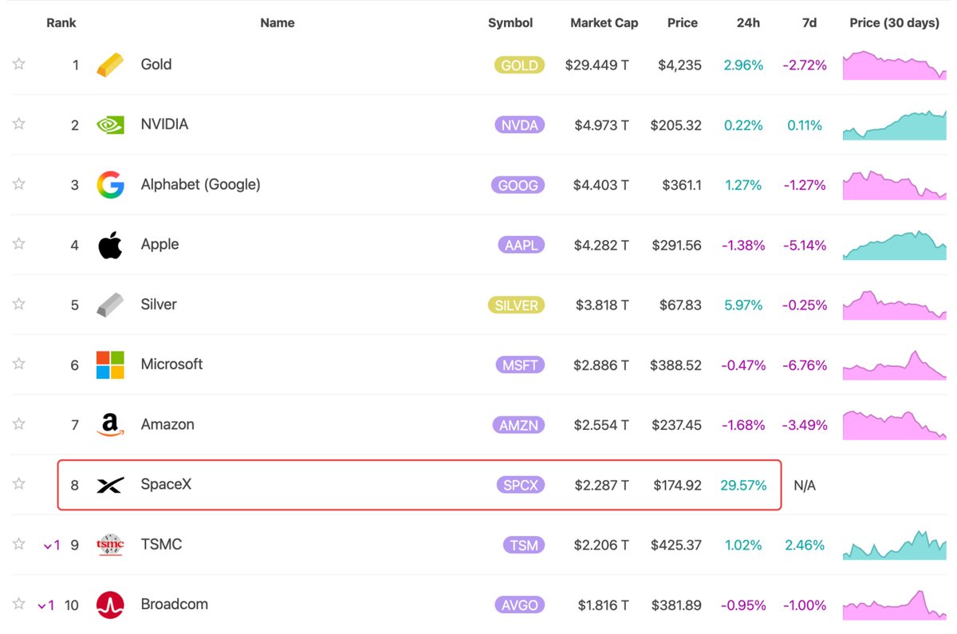Click the $29.449 T market cap value
This screenshot has width=957, height=634.
[597, 65]
